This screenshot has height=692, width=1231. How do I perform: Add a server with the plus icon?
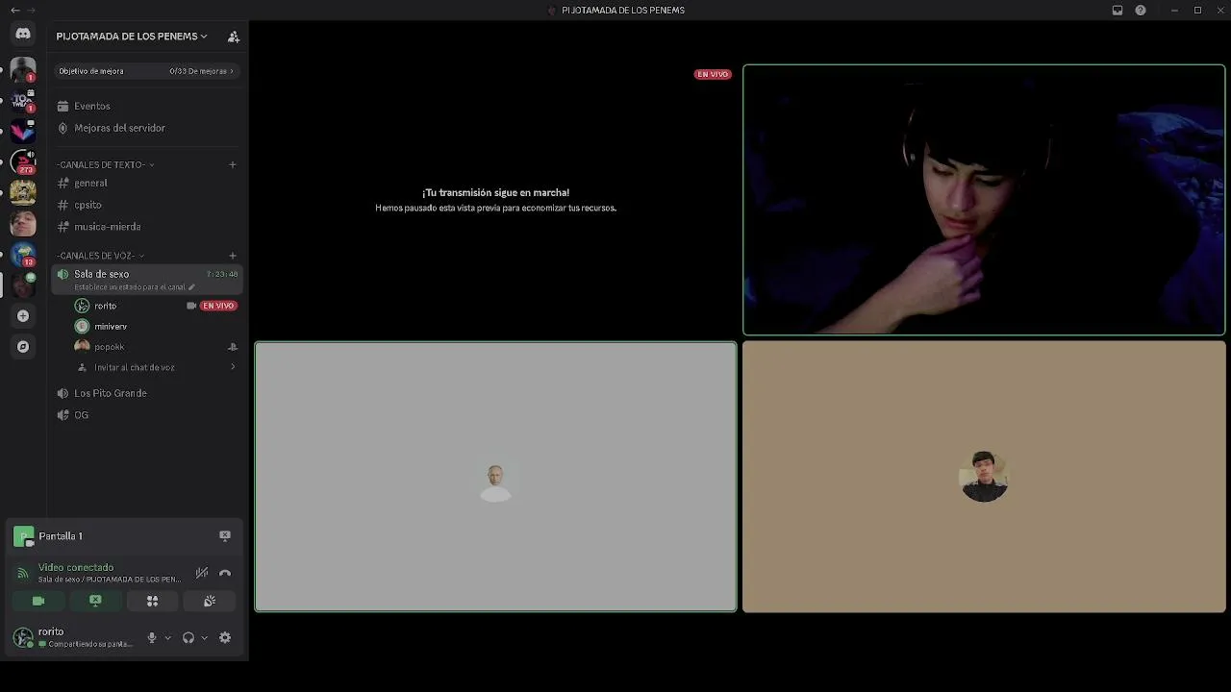(23, 315)
